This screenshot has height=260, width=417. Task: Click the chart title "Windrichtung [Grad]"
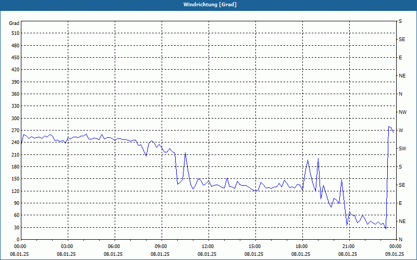210,5
